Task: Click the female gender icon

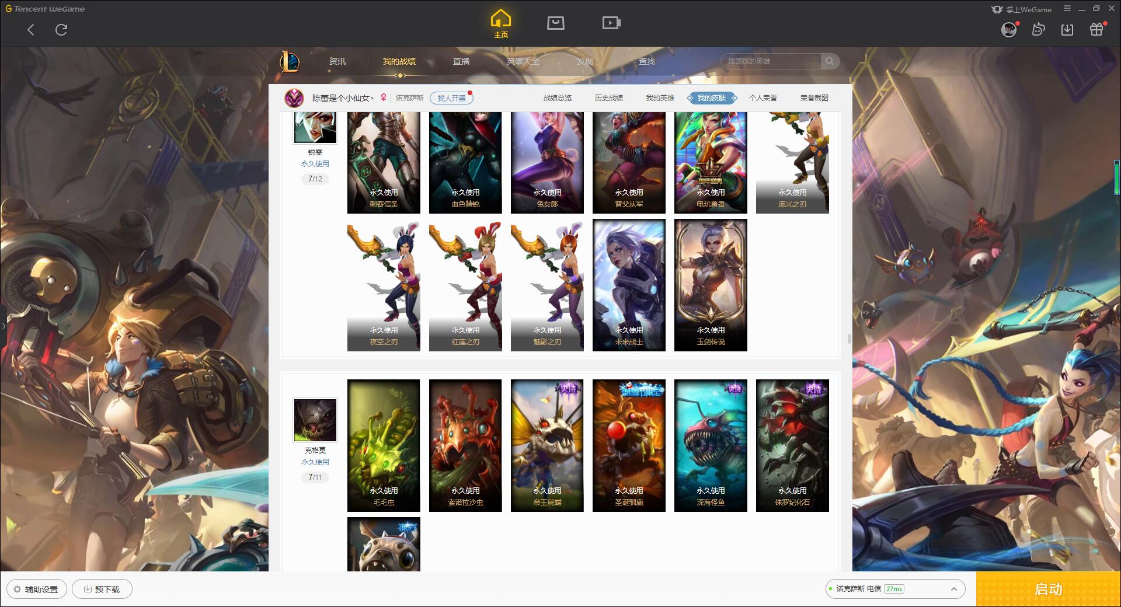Action: 384,97
